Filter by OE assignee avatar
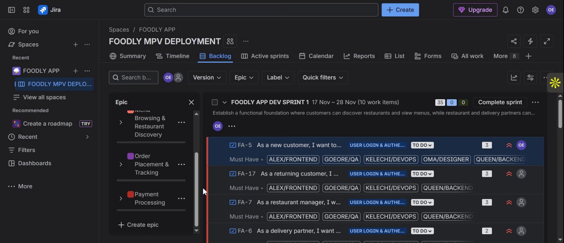This screenshot has height=243, width=564. click(x=168, y=78)
